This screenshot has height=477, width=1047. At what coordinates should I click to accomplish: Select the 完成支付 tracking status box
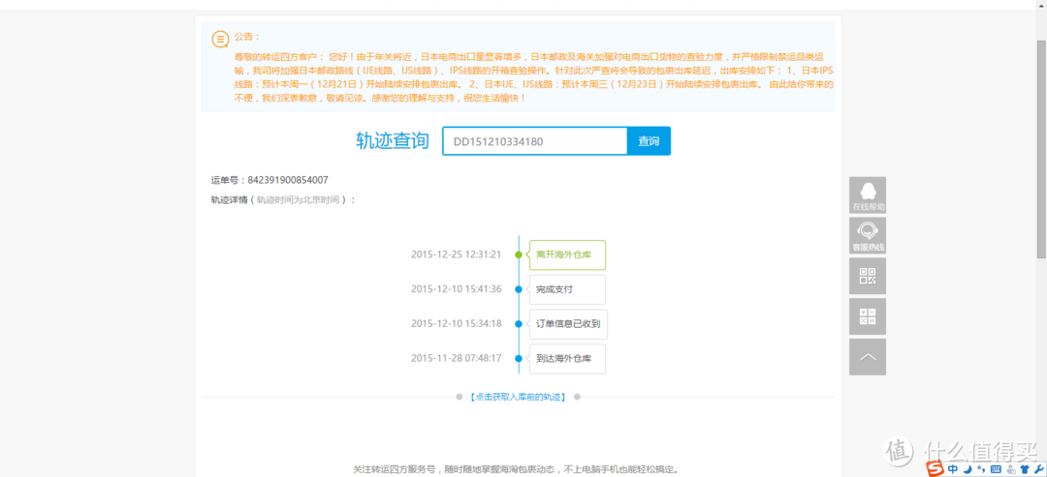567,289
